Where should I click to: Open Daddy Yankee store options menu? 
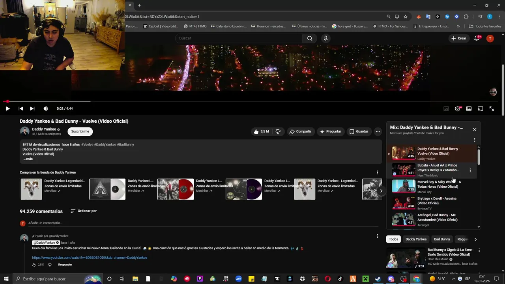point(377,172)
